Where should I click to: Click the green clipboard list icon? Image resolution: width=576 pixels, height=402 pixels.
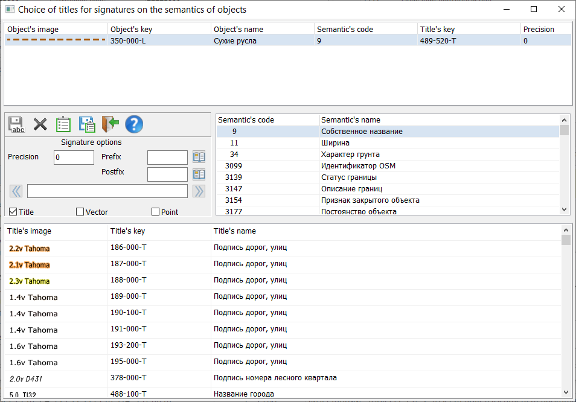[63, 125]
